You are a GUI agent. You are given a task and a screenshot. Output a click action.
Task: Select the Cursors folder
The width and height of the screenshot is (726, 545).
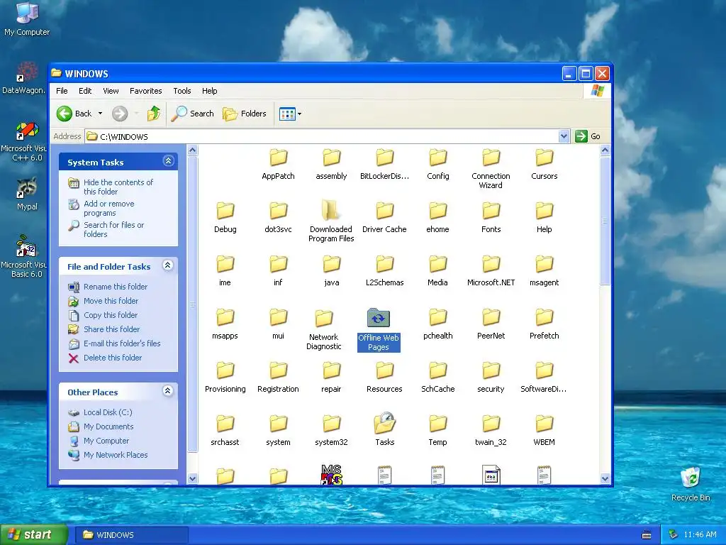pos(544,164)
